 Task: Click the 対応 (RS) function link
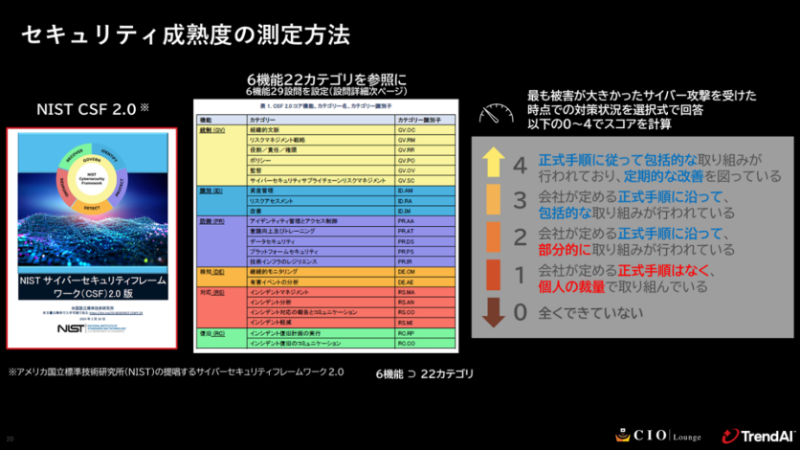(211, 292)
